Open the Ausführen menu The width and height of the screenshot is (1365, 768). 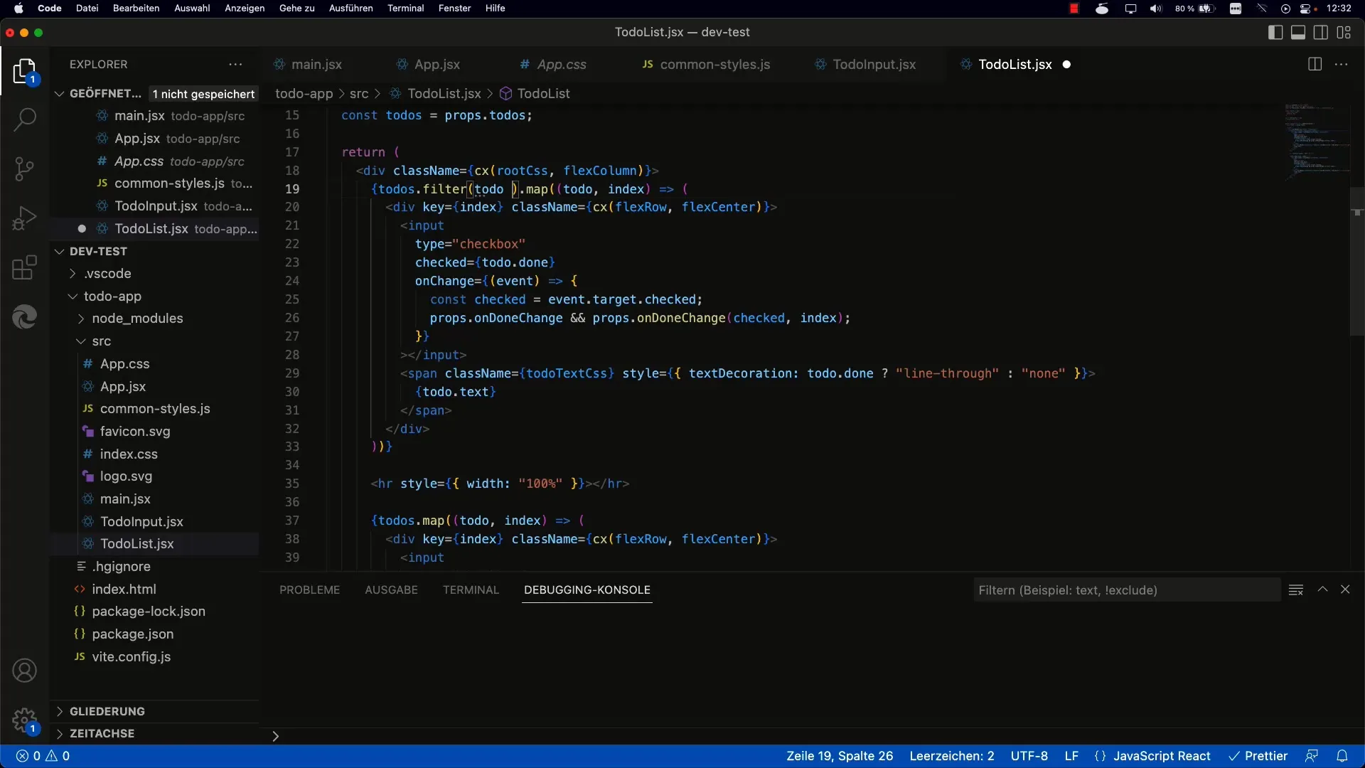point(350,9)
